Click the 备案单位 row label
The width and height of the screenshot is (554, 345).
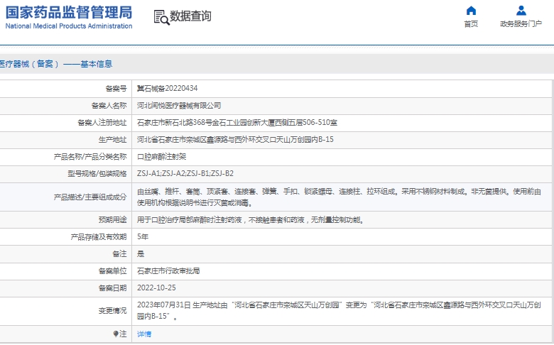point(112,271)
